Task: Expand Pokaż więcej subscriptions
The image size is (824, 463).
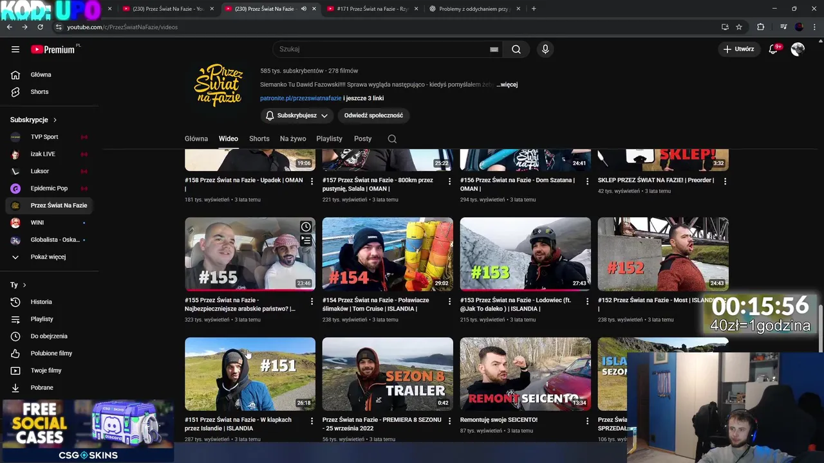Action: [x=49, y=257]
